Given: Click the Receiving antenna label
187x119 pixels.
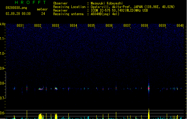Looking at the screenshot, I should click(x=68, y=14).
